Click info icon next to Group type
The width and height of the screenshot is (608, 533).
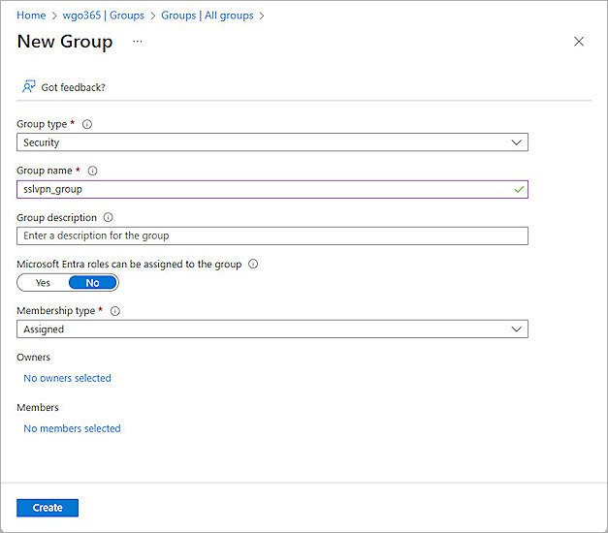pyautogui.click(x=87, y=124)
